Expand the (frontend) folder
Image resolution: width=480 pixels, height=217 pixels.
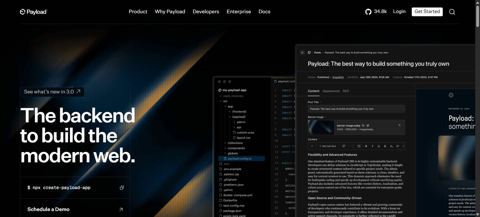(230, 112)
